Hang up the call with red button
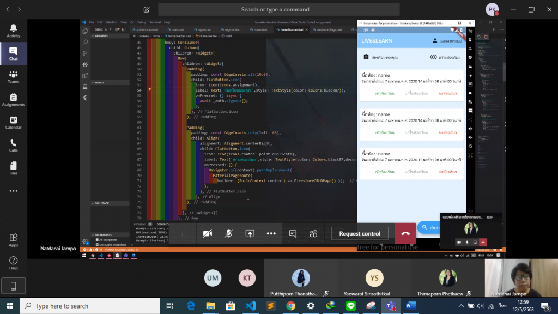Image resolution: width=558 pixels, height=314 pixels. 405,233
